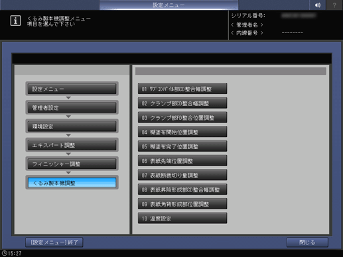Go to 設定メニュー in the tree

tap(72, 89)
